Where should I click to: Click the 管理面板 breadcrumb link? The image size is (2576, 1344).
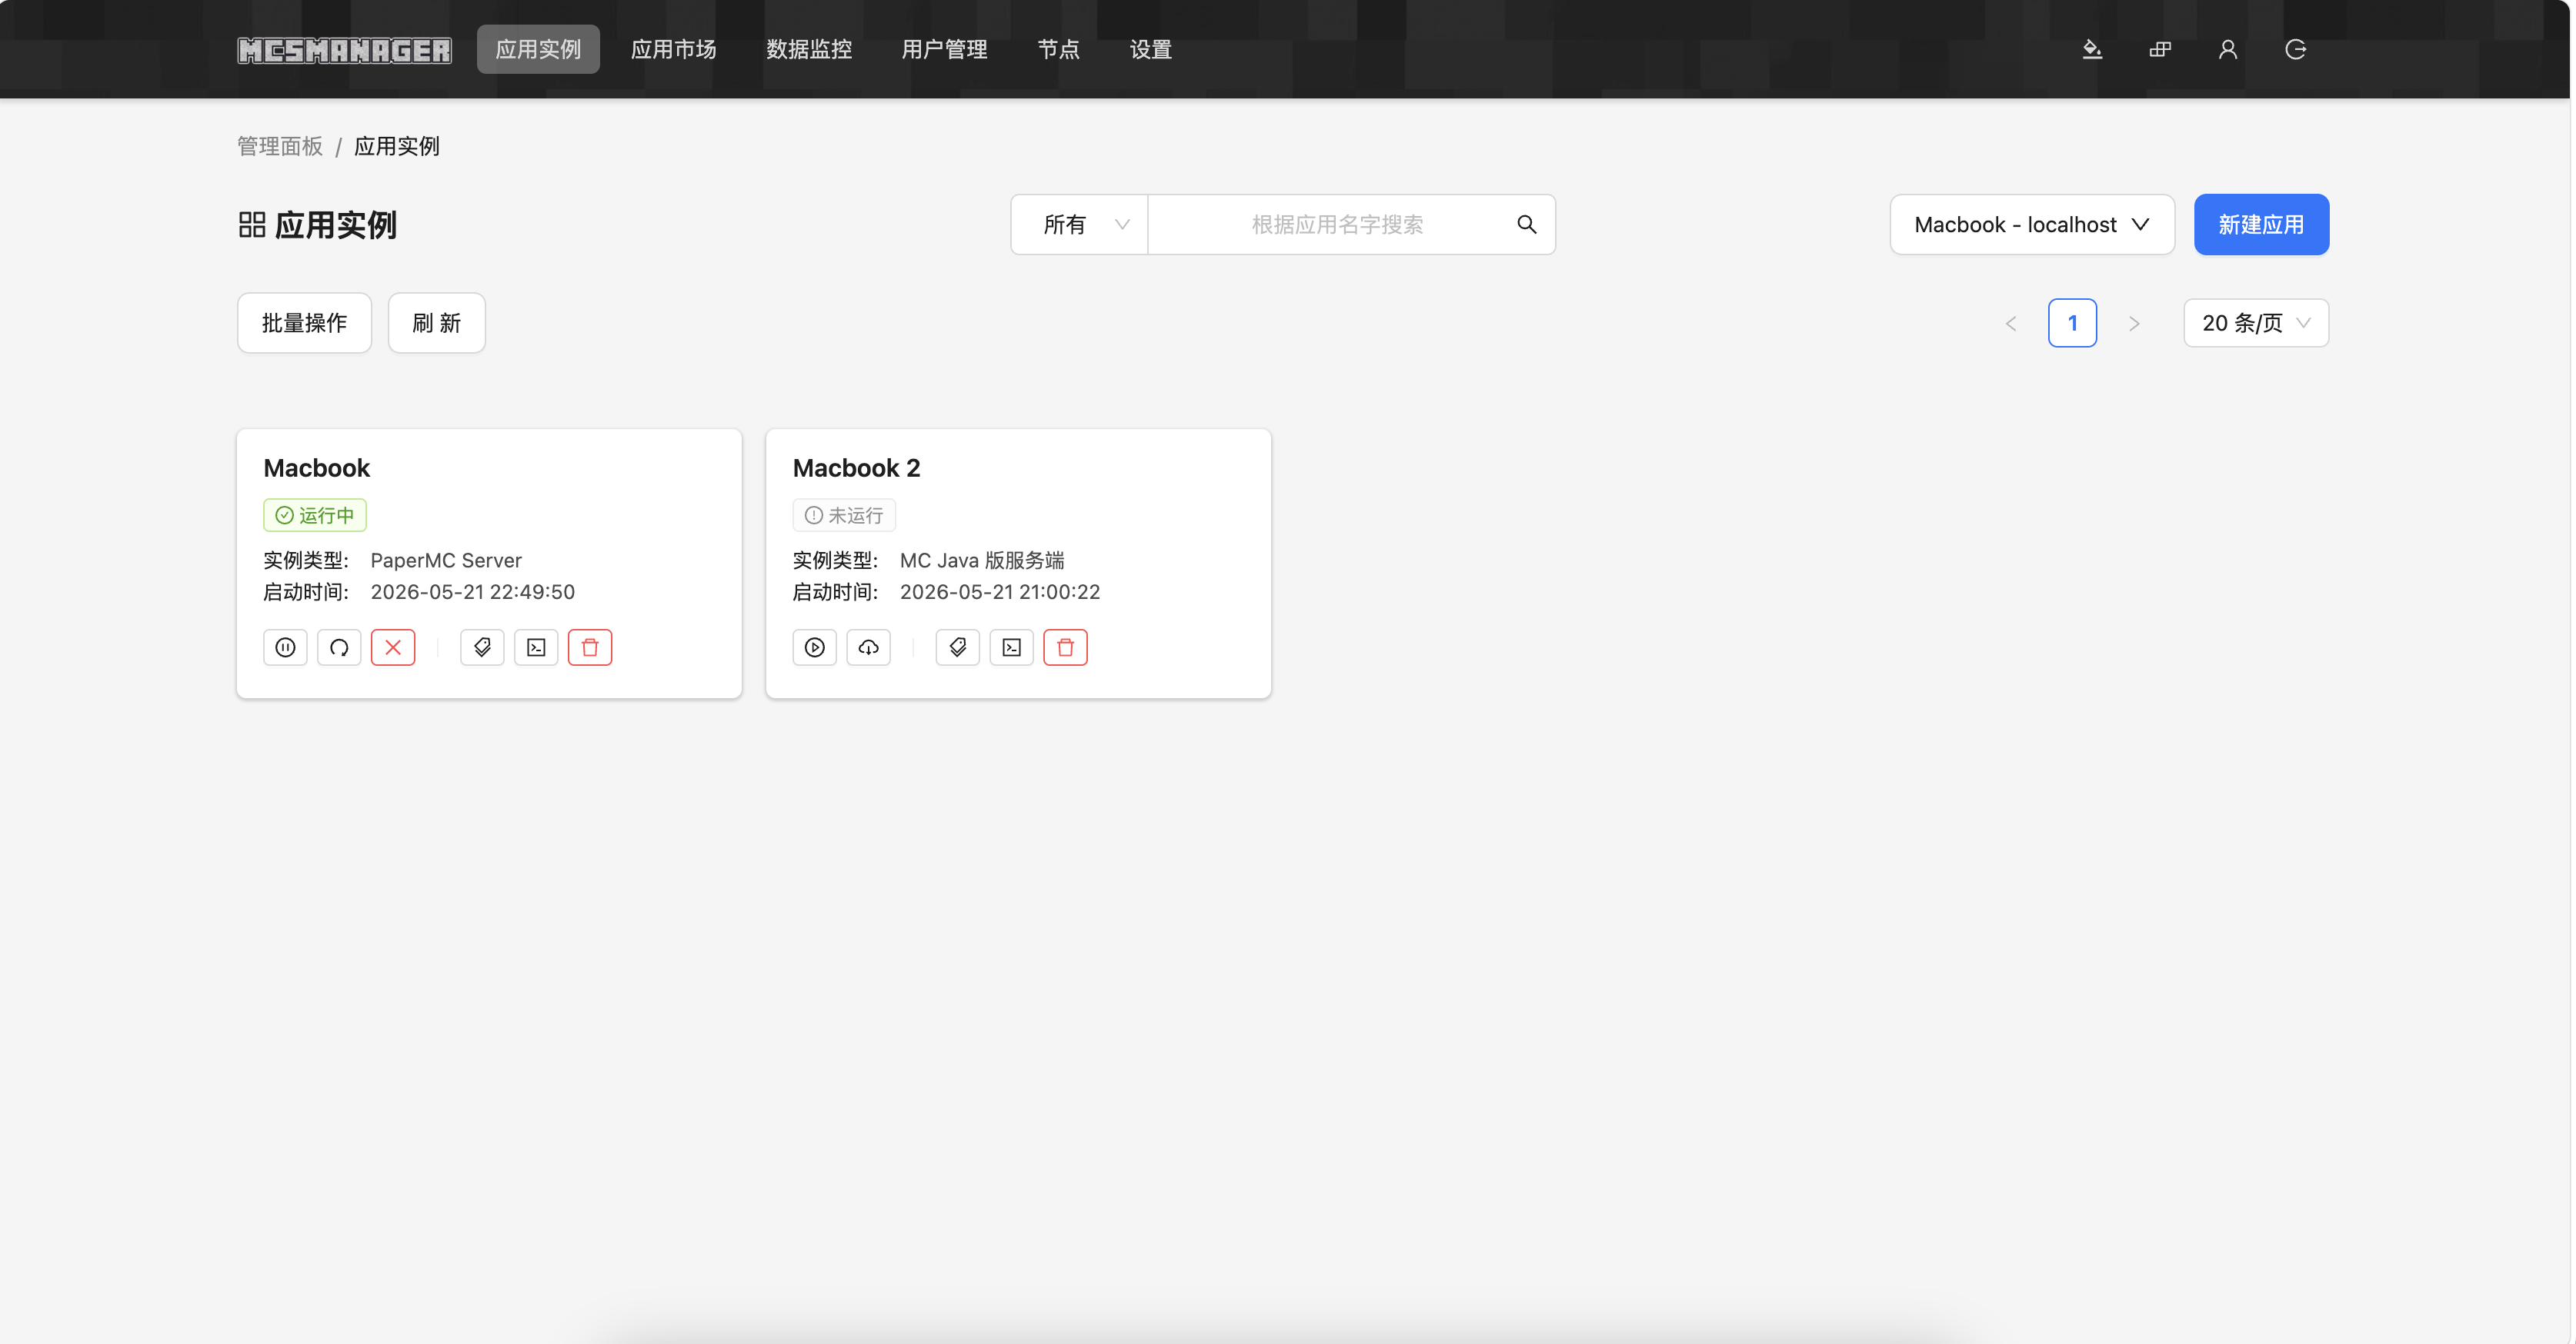280,147
